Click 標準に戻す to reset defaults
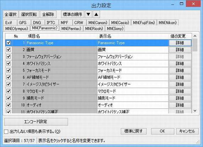Screen dimensions: 203x147 point(133,131)
